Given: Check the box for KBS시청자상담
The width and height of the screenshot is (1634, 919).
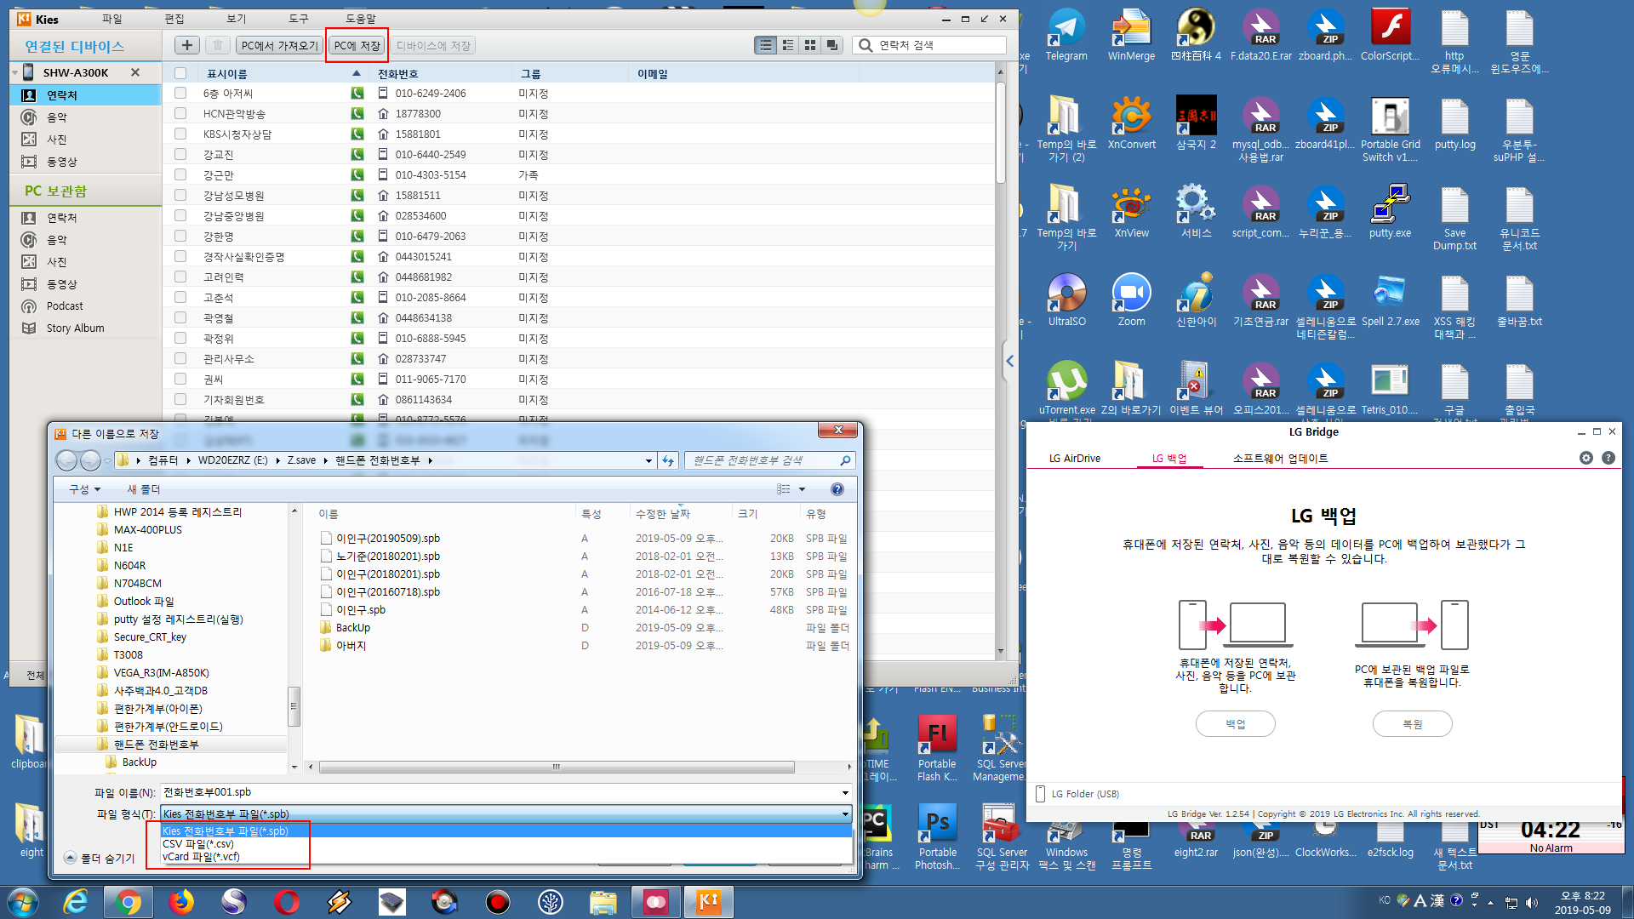Looking at the screenshot, I should (x=180, y=134).
